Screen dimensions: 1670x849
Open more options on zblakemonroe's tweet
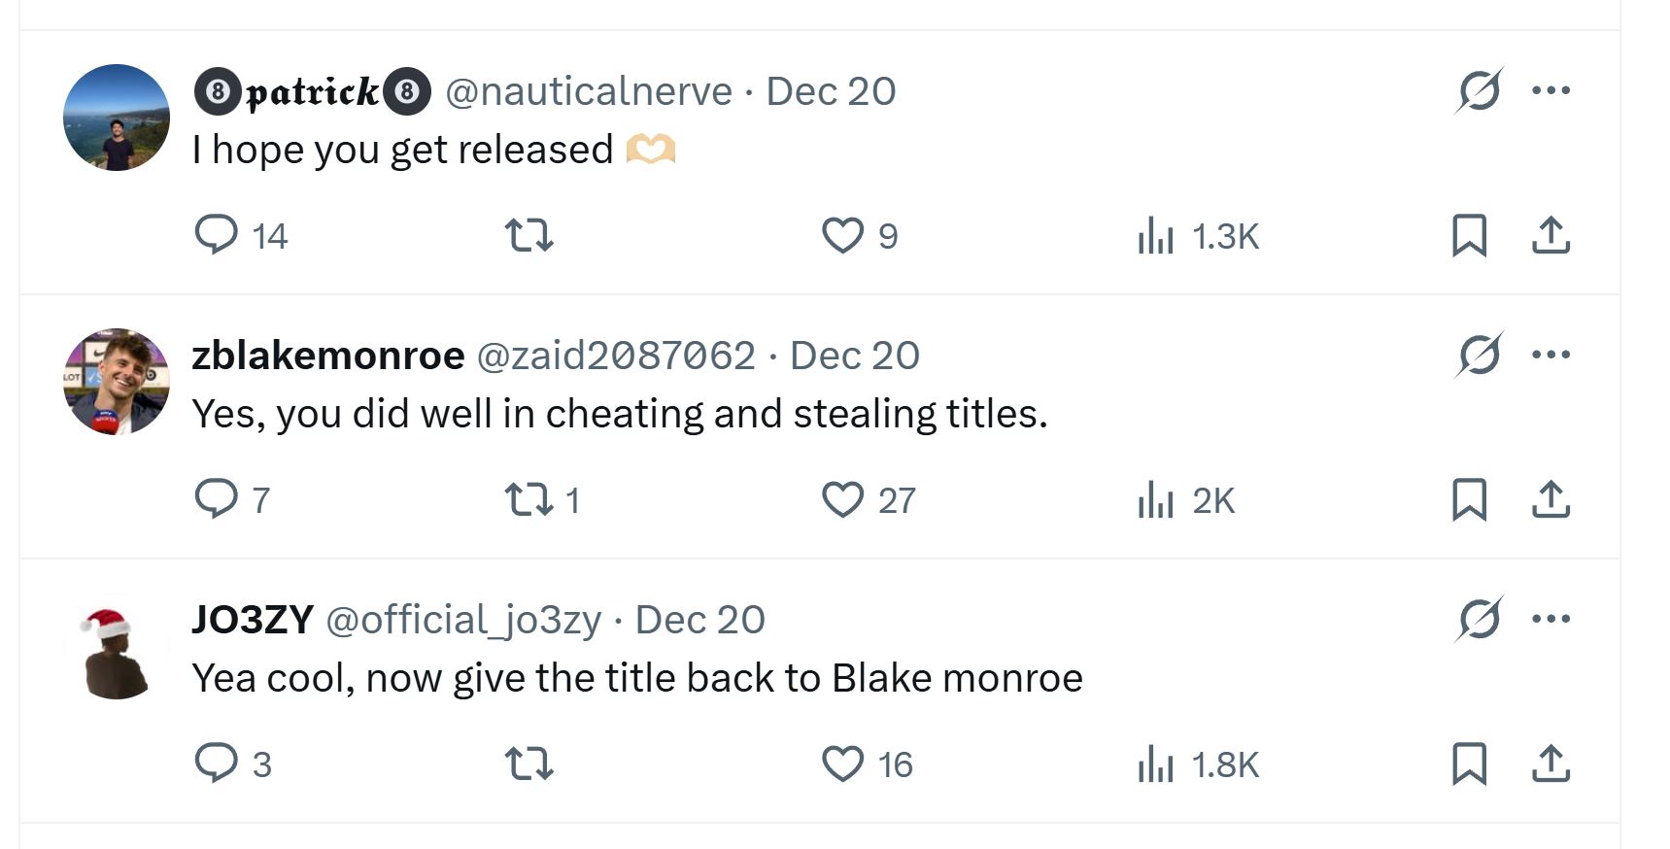[x=1551, y=355]
